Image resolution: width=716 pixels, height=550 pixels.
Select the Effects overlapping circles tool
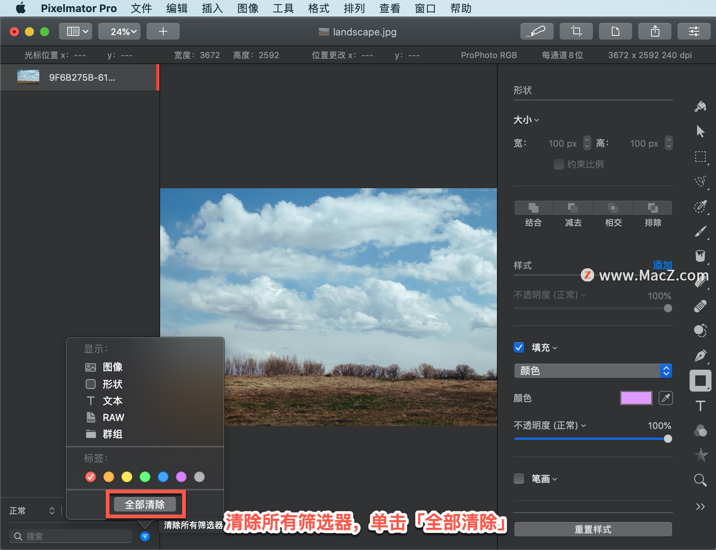701,430
